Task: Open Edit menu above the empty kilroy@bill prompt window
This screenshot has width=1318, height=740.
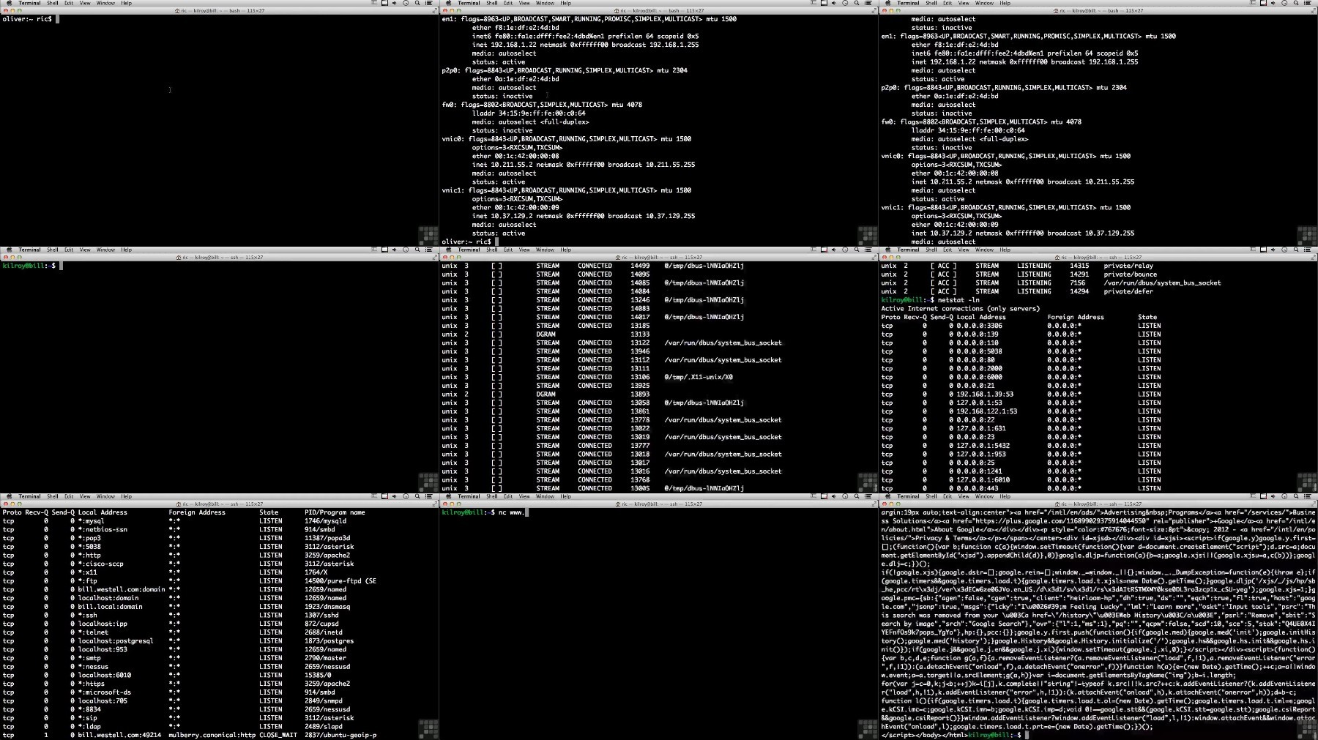Action: click(x=69, y=250)
